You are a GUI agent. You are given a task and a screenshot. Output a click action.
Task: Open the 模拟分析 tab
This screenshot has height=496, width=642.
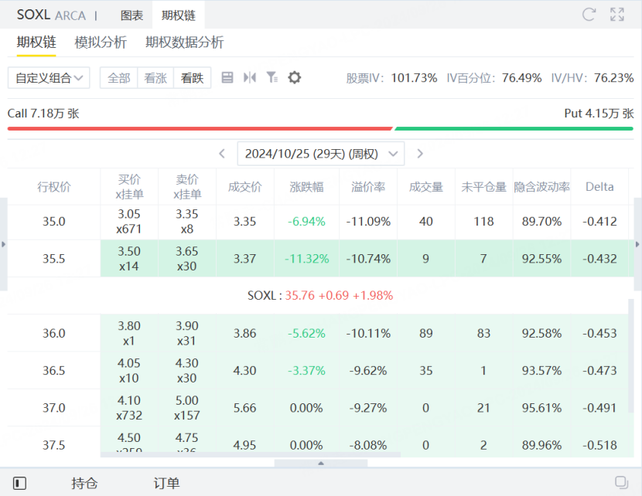101,42
